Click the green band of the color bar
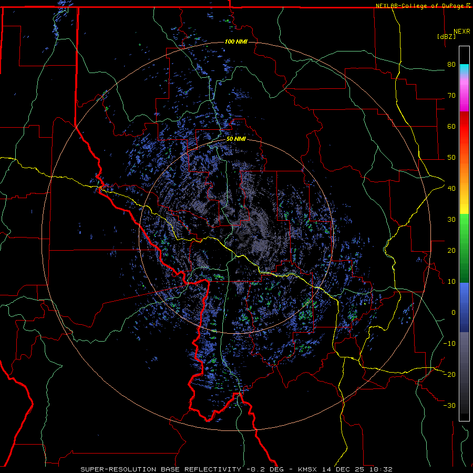473x473 pixels. [x=464, y=248]
